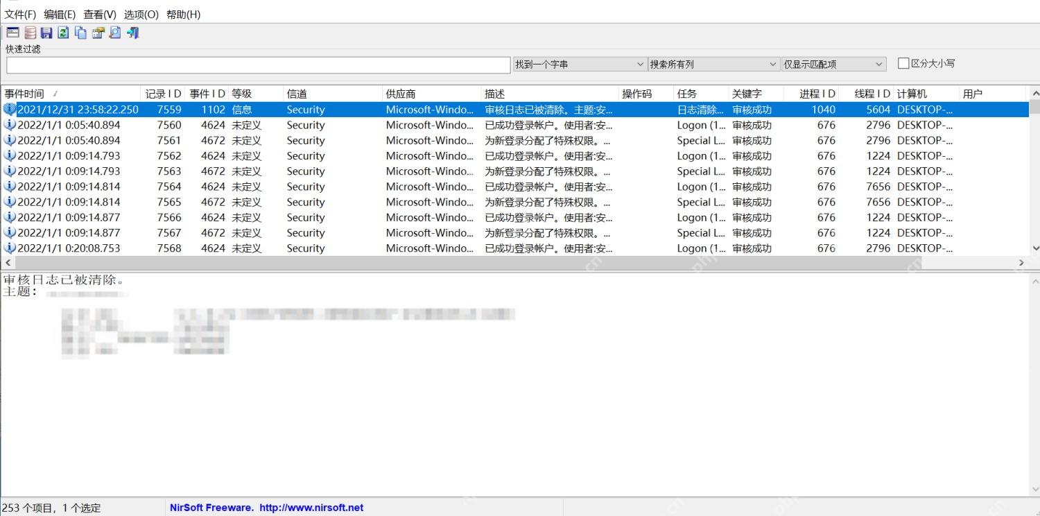Expand the 搜索所有列 dropdown
This screenshot has height=516, width=1040.
(x=713, y=64)
